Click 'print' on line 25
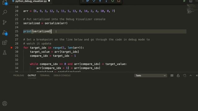The height and width of the screenshot is (111, 198). [27, 31]
